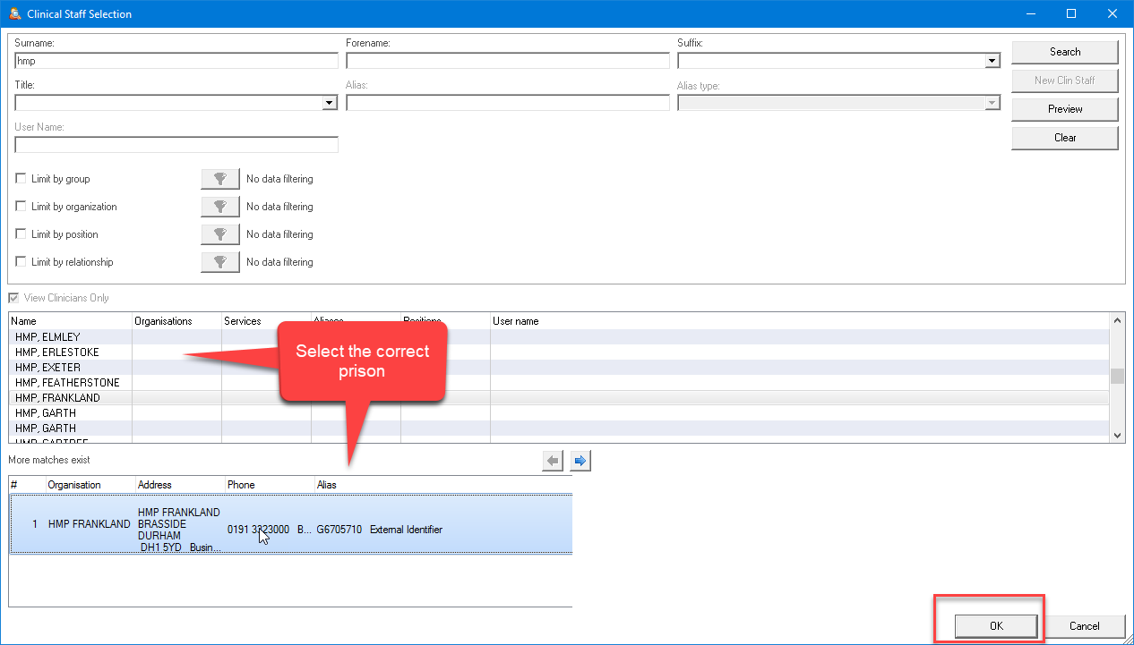Load more matches with right arrow
The height and width of the screenshot is (645, 1134).
point(580,461)
